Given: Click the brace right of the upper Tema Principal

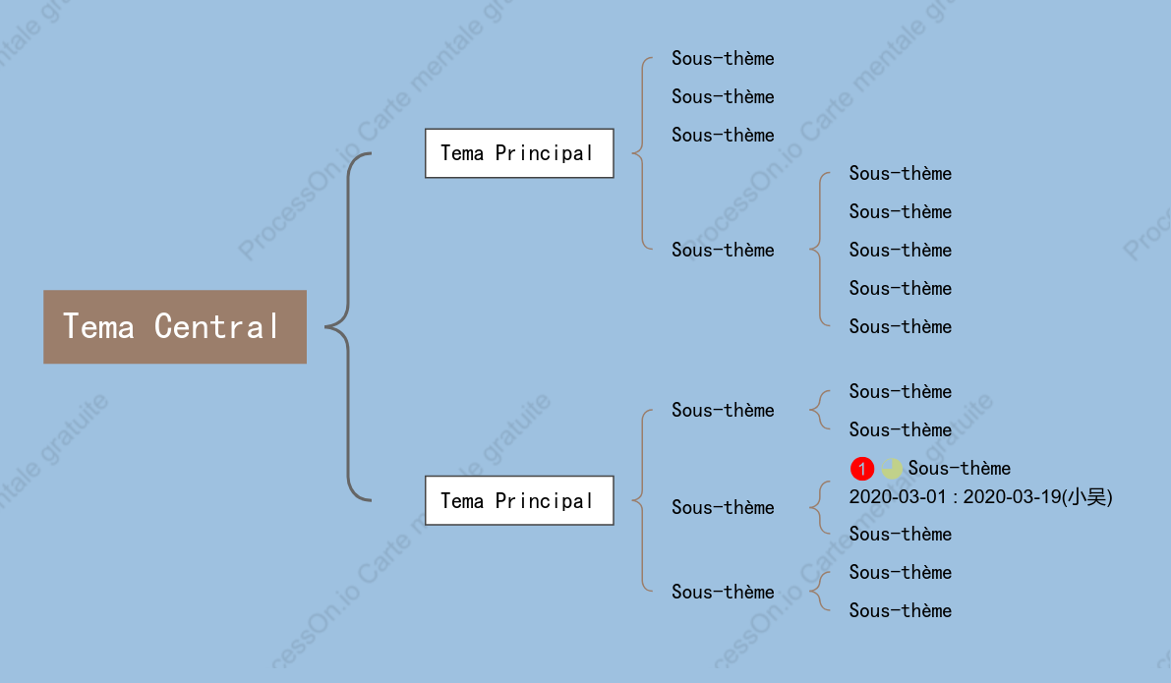Looking at the screenshot, I should point(642,153).
